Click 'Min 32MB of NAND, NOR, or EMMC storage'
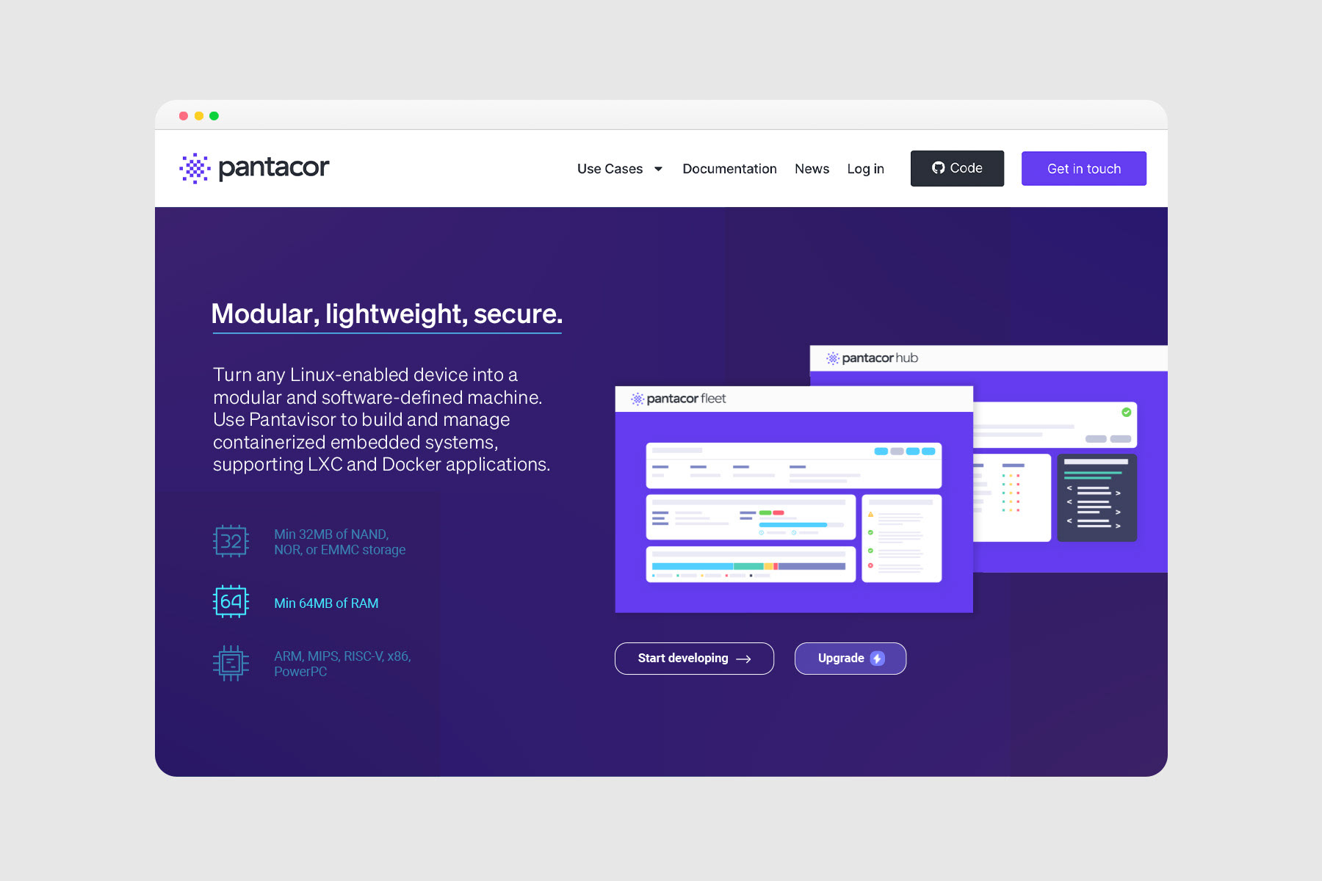This screenshot has height=881, width=1322. click(339, 542)
